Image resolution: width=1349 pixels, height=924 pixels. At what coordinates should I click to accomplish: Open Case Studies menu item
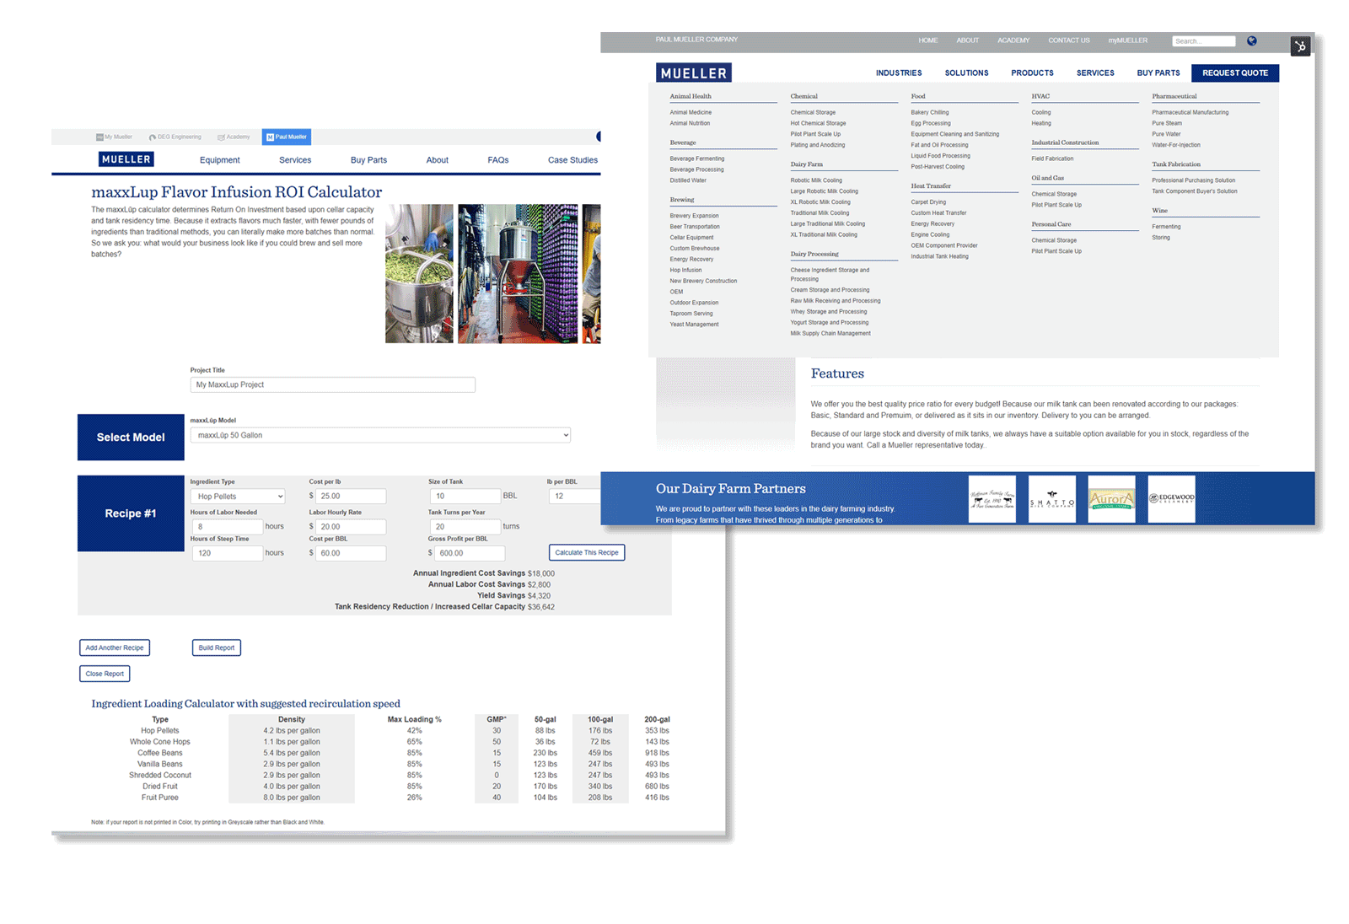573,160
